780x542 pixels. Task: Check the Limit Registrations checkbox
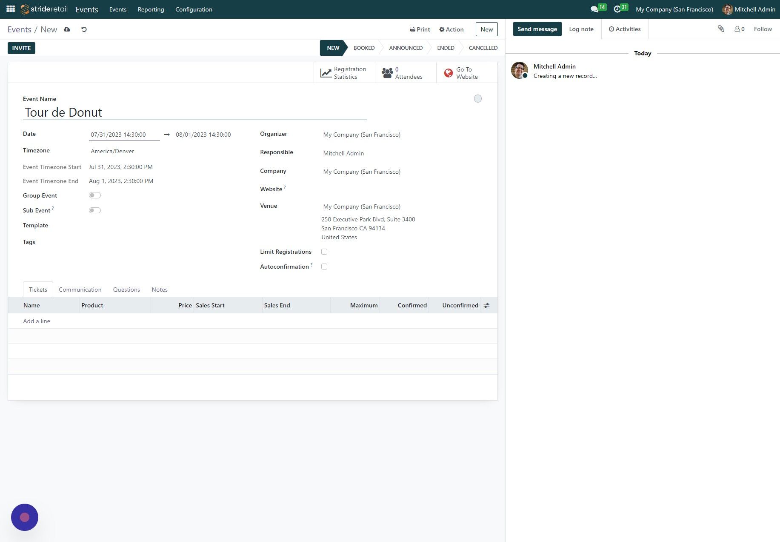(324, 252)
